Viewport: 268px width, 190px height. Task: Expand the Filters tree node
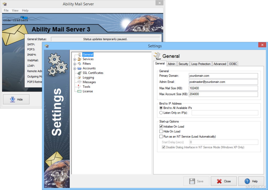point(75,64)
